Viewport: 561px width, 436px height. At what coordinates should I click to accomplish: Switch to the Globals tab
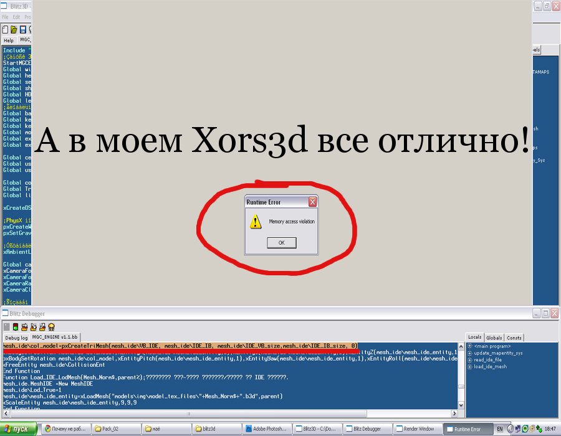[x=494, y=338]
